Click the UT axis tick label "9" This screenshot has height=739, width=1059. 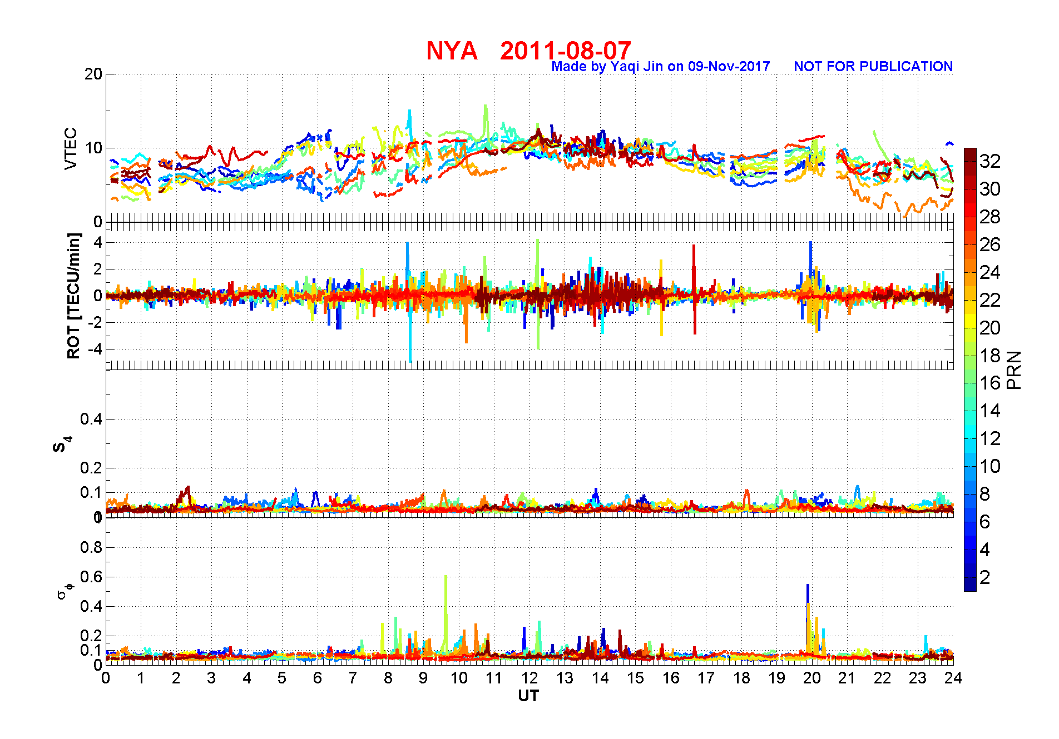click(x=423, y=678)
